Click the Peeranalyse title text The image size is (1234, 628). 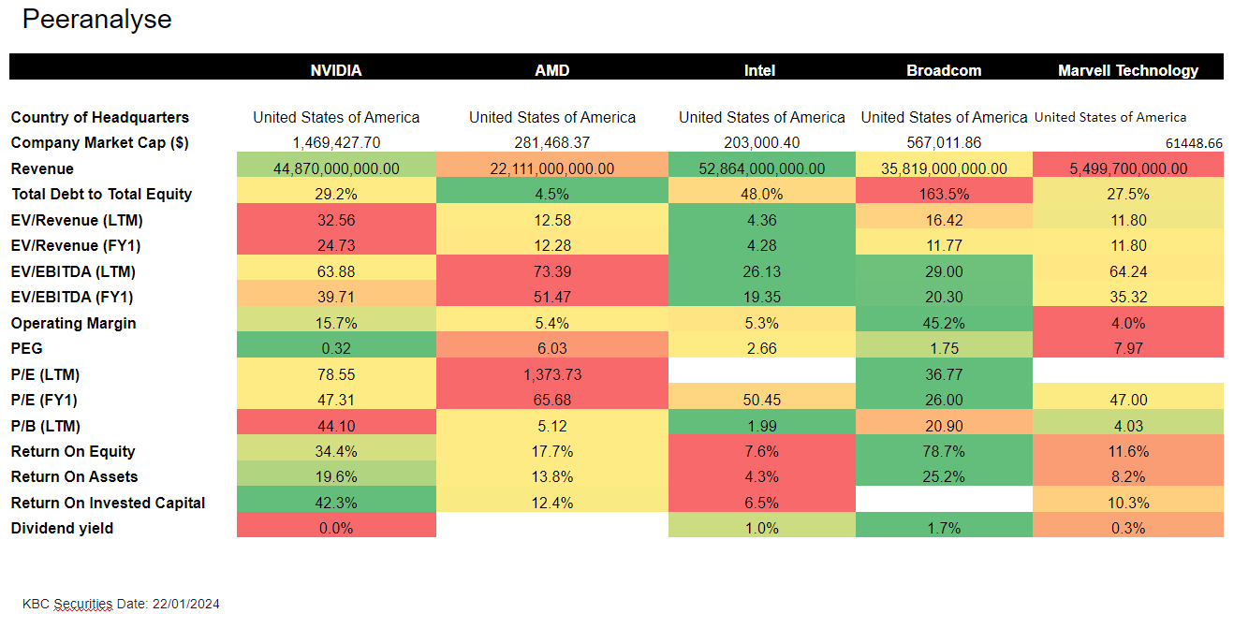(97, 20)
